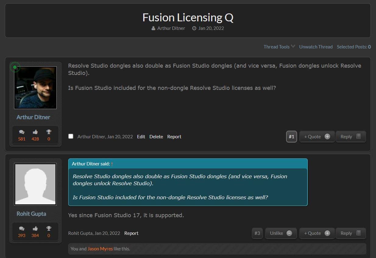This screenshot has height=258, width=376.
Task: Click Arthur Ditner, Jan 20, 2022 post footer link
Action: [105, 136]
